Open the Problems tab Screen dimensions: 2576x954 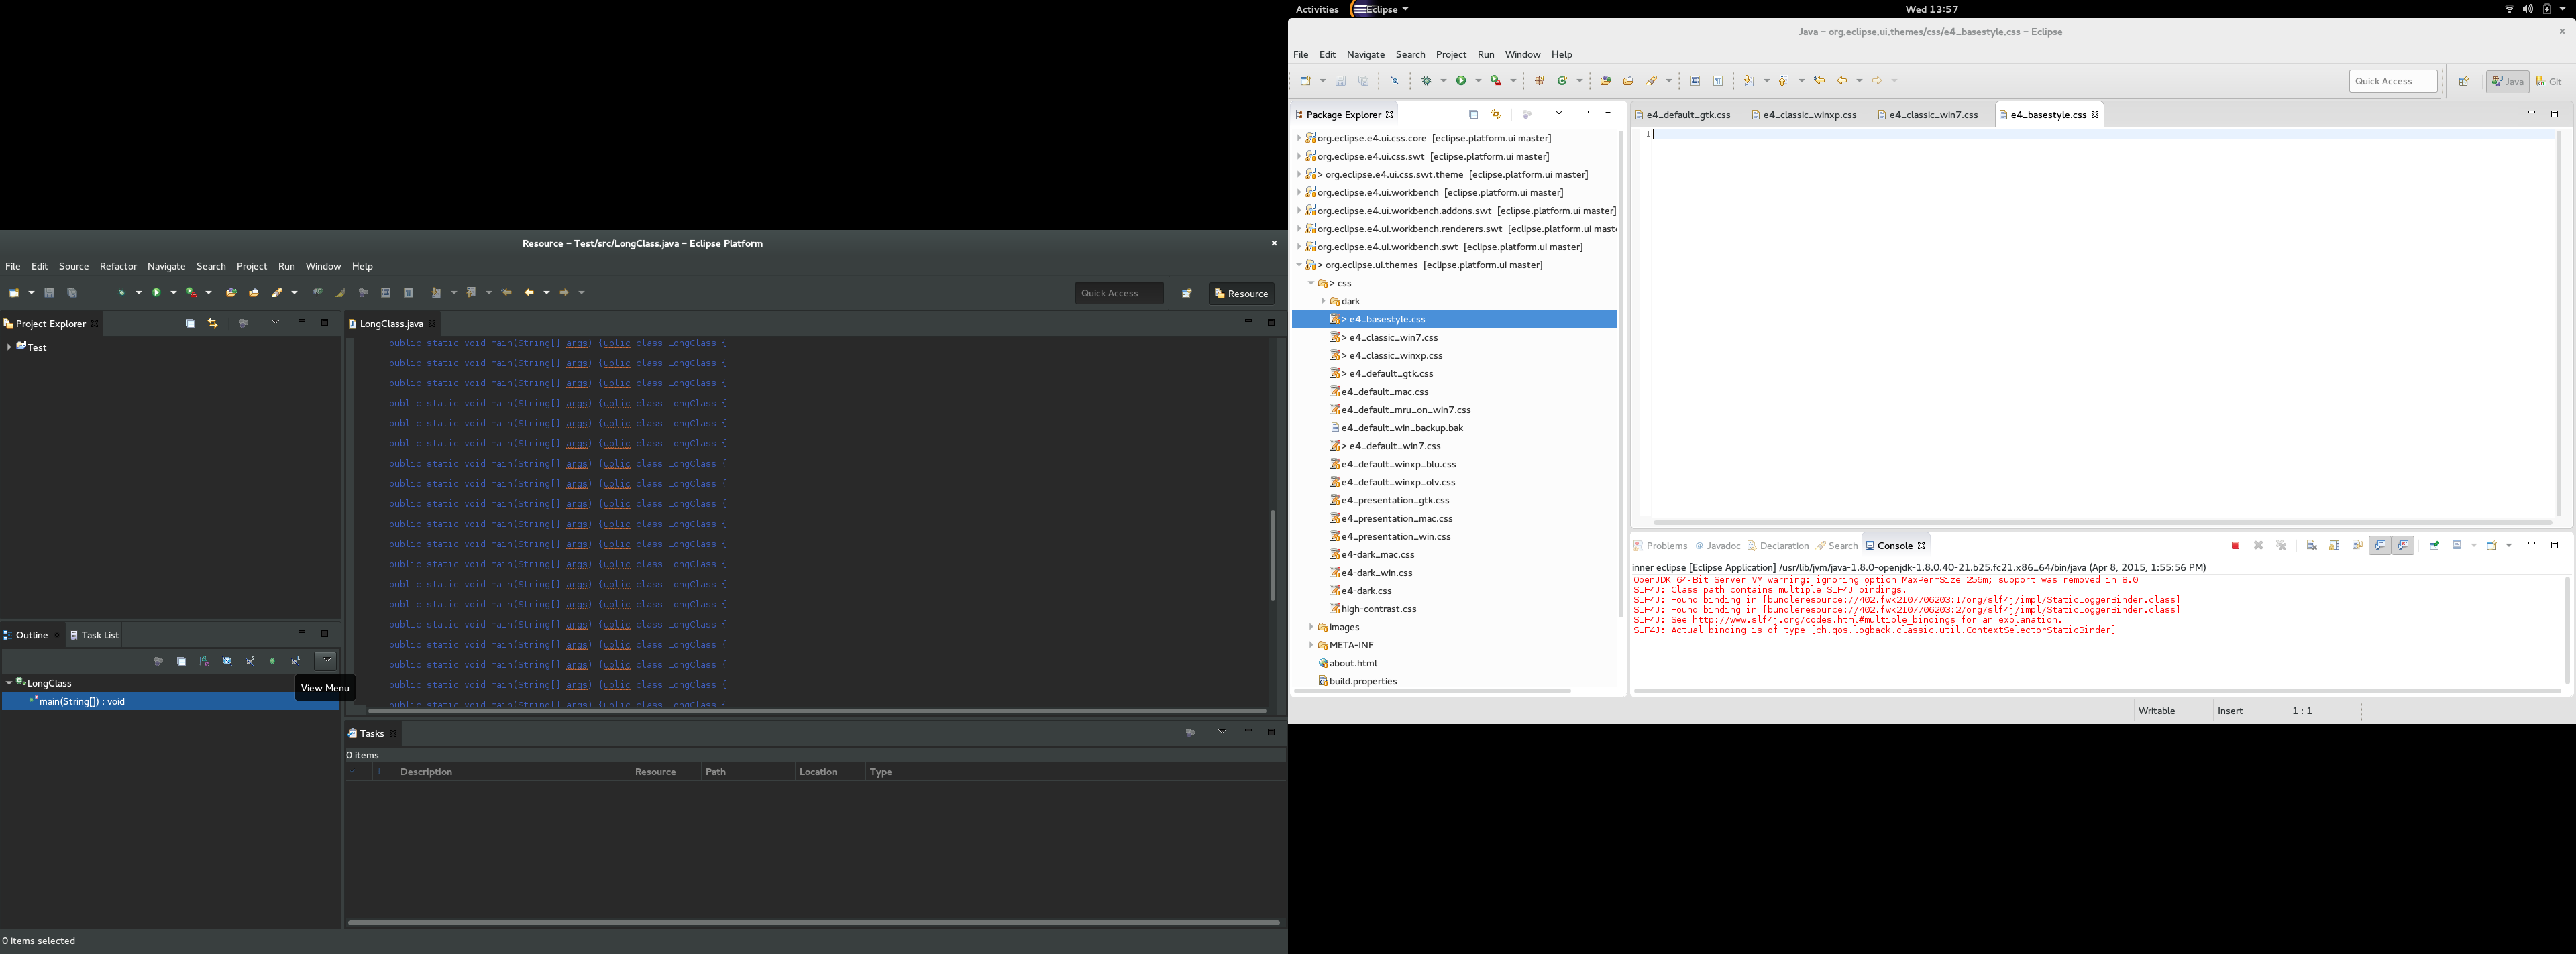[x=1660, y=546]
